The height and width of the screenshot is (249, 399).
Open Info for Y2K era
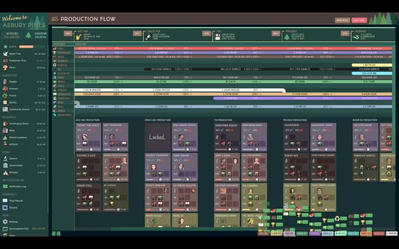point(206,33)
